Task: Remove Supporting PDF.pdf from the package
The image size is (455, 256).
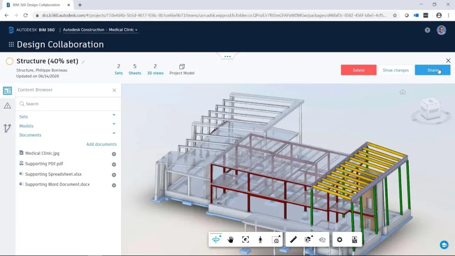Action: point(114,164)
